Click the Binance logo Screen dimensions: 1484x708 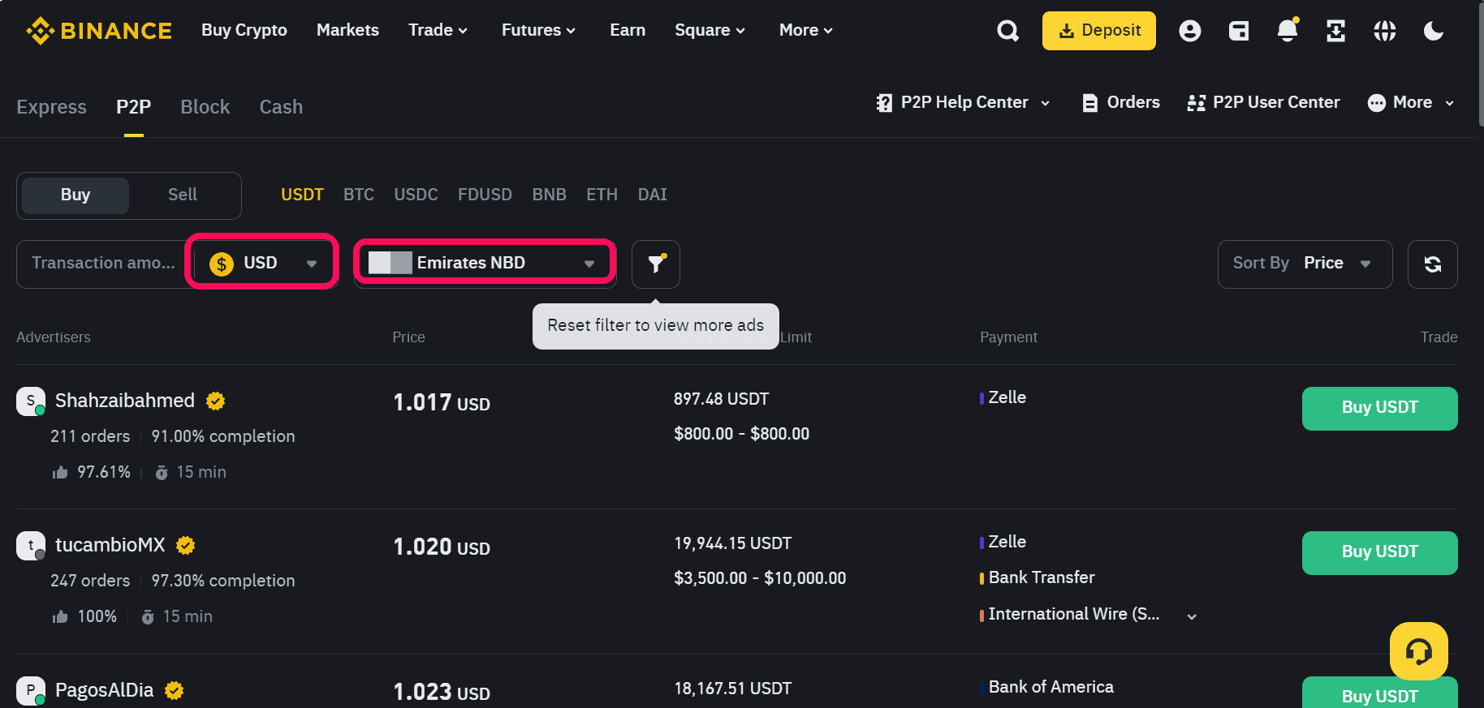(x=98, y=31)
